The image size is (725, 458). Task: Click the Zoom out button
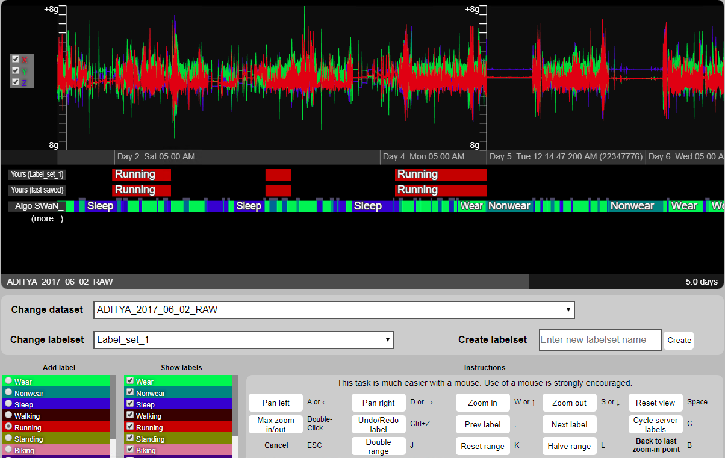569,403
